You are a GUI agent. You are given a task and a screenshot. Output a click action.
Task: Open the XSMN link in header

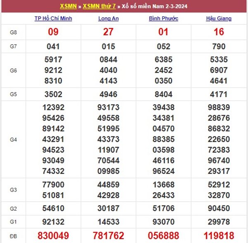tap(68, 6)
